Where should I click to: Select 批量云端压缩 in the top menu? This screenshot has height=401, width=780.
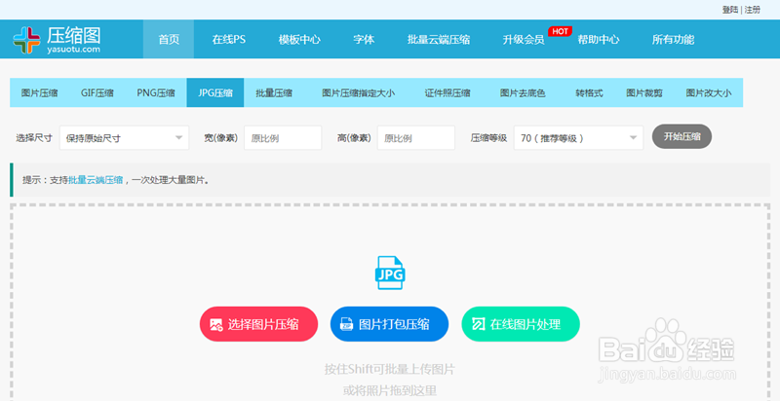(438, 40)
